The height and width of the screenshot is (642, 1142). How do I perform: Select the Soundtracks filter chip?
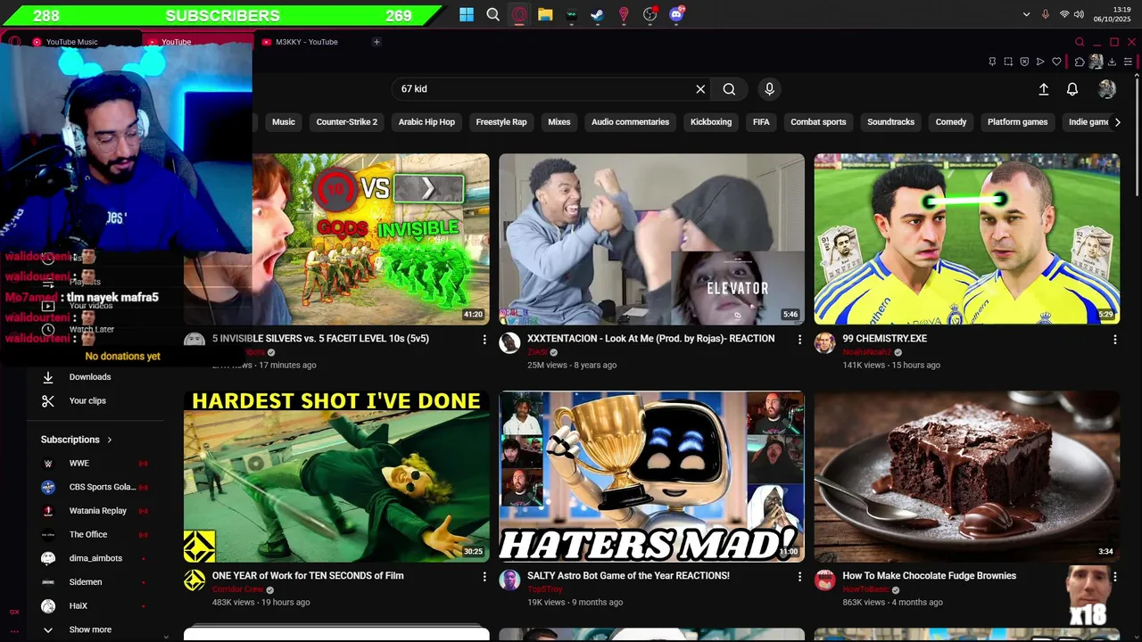coord(891,122)
